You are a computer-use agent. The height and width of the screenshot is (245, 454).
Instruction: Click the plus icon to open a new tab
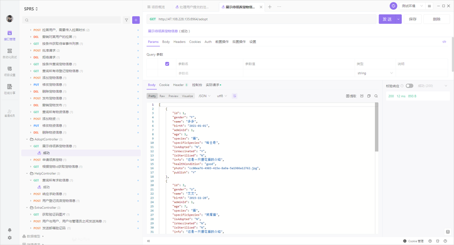point(270,7)
